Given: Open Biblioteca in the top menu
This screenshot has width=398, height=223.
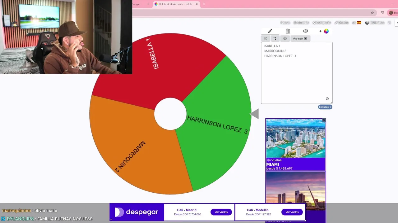Looking at the screenshot, I should [x=375, y=23].
